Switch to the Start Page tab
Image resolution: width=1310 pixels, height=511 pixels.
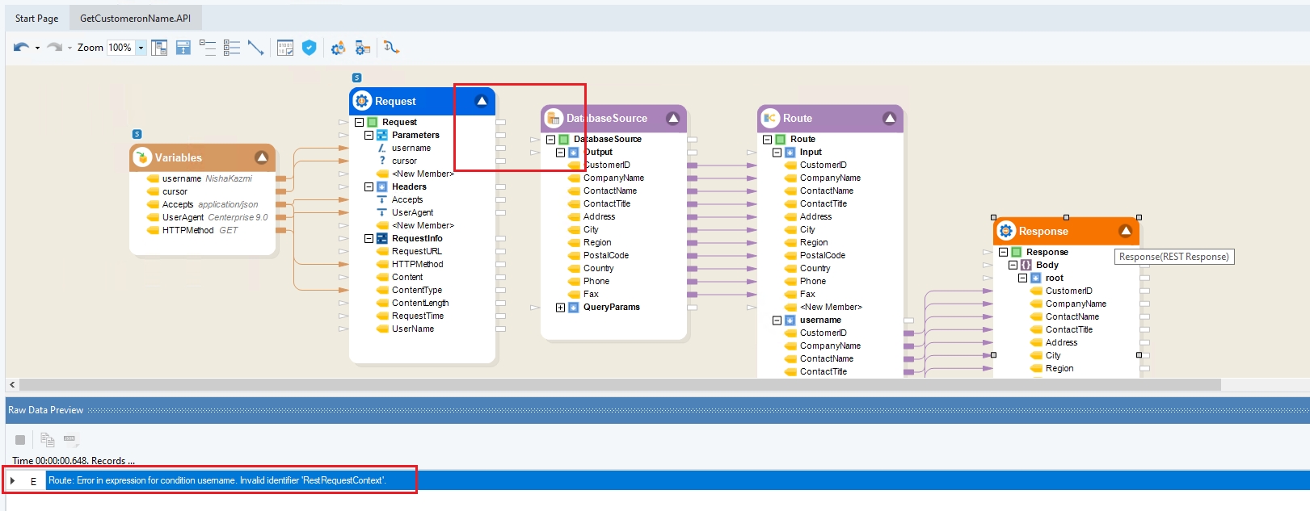[36, 18]
